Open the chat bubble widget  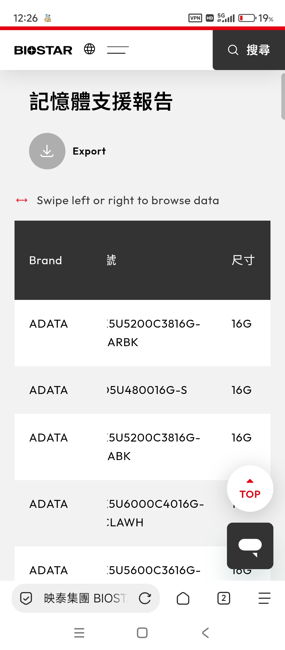(250, 546)
